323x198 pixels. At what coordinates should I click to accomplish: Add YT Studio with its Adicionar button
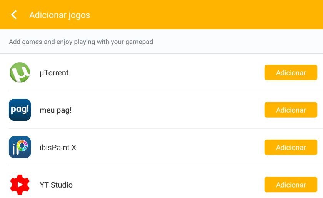coord(291,185)
